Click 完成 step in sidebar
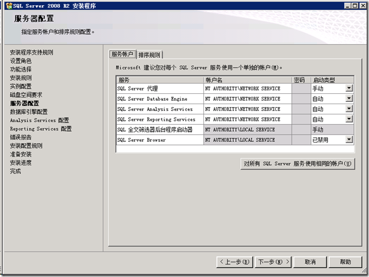 (x=15, y=171)
